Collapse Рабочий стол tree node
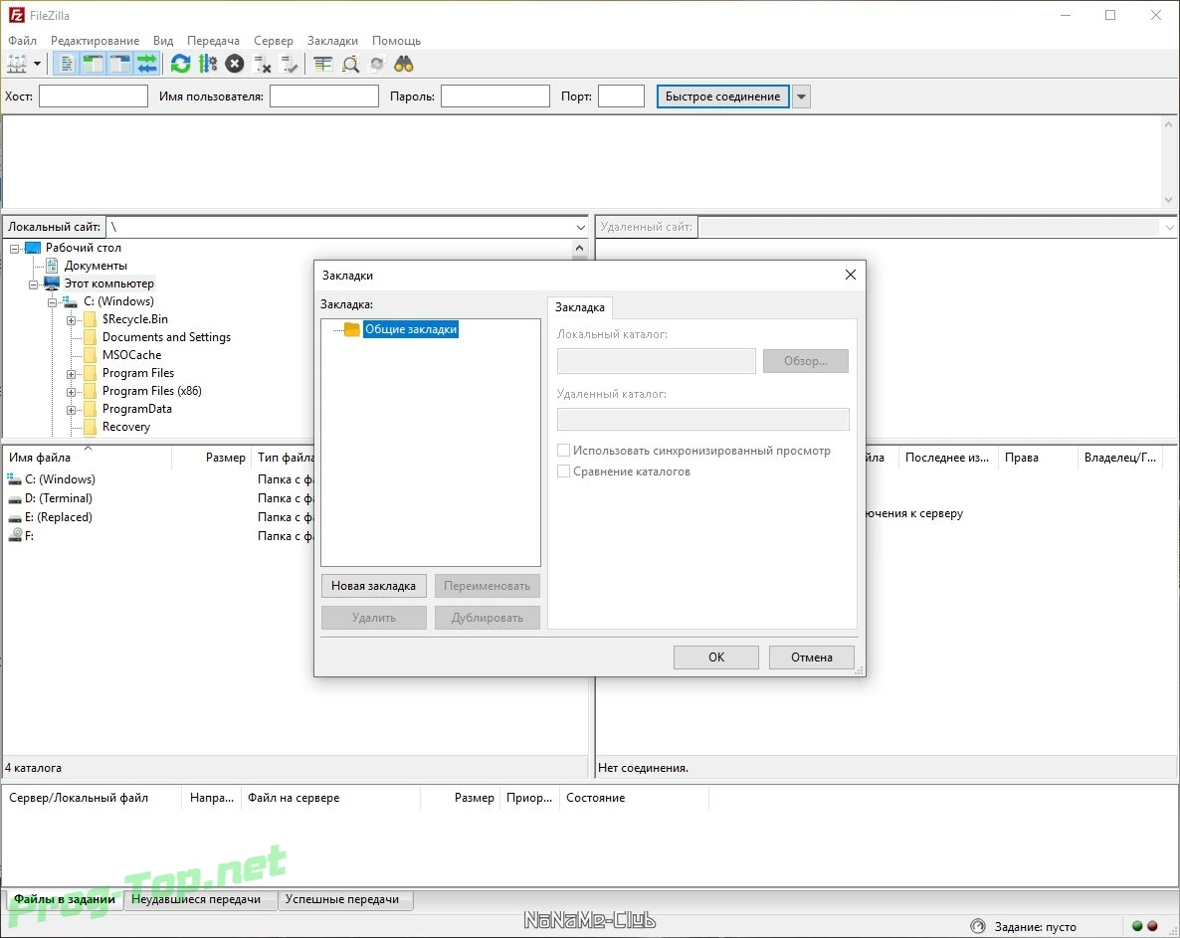The width and height of the screenshot is (1180, 938). (x=14, y=249)
